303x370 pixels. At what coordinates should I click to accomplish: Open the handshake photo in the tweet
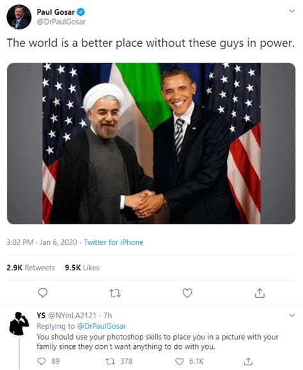pyautogui.click(x=151, y=143)
